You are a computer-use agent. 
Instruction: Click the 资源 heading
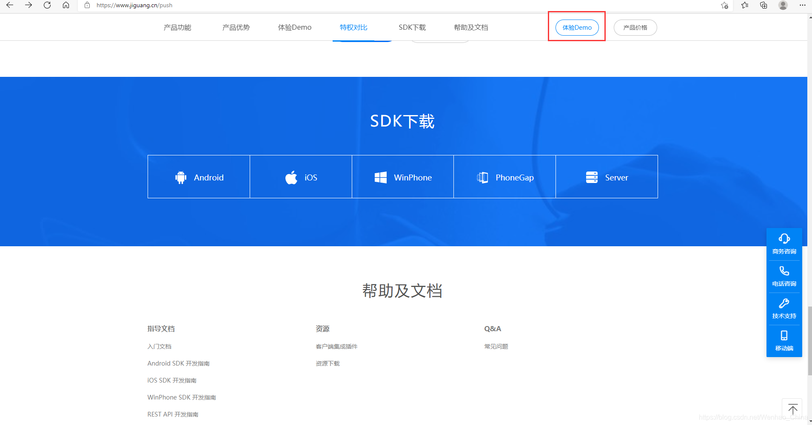click(322, 329)
